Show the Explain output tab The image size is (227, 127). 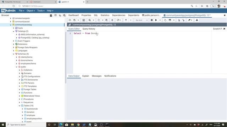(86, 76)
